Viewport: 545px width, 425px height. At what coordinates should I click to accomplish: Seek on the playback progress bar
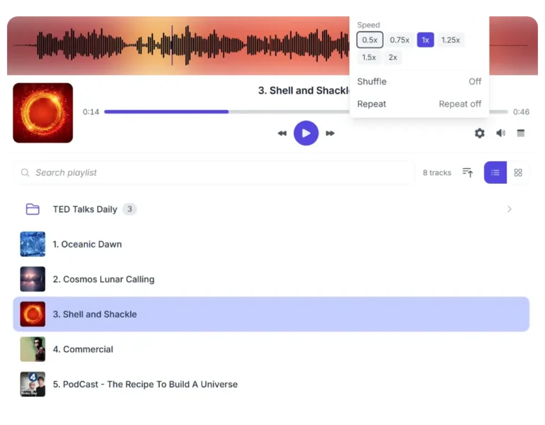(x=306, y=112)
